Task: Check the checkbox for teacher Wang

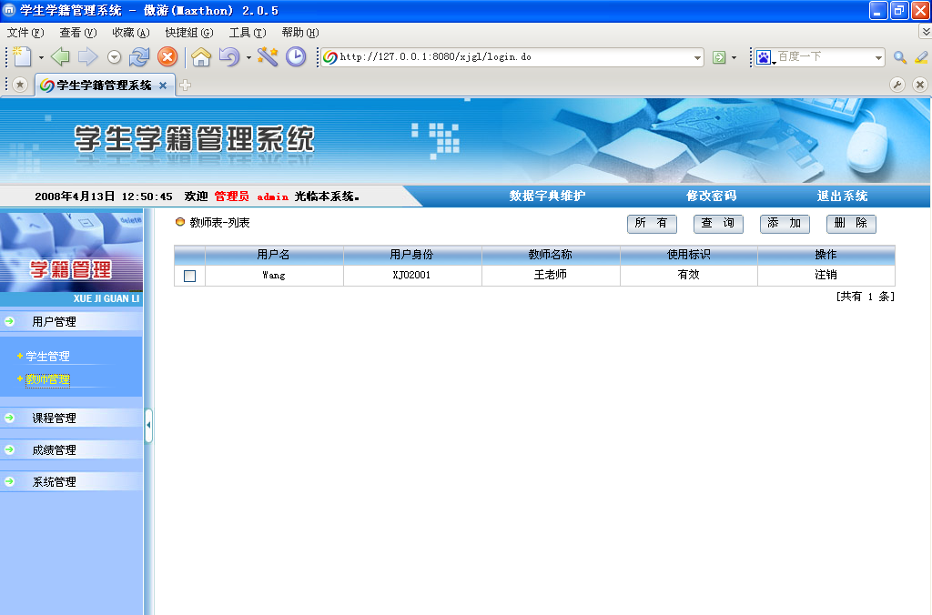Action: point(191,274)
